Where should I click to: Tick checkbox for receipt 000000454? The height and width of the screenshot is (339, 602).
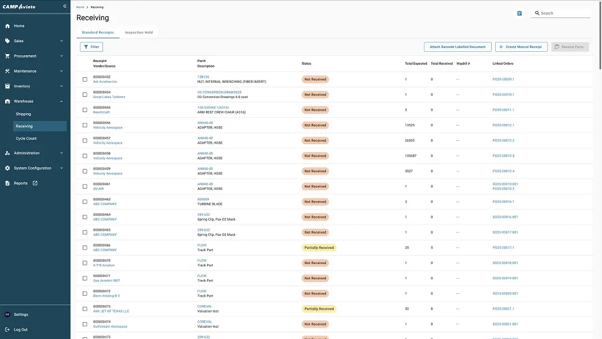[x=85, y=95]
